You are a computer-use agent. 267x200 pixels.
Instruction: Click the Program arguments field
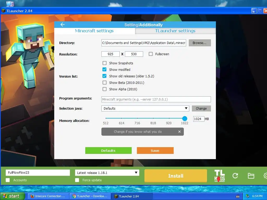pos(156,99)
